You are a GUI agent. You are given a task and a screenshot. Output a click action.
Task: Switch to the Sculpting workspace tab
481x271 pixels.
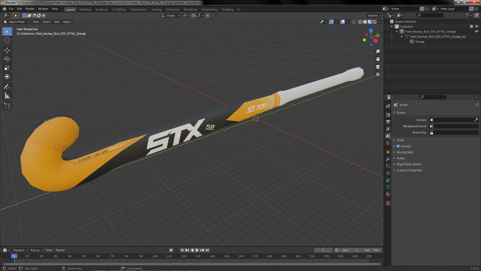101,10
